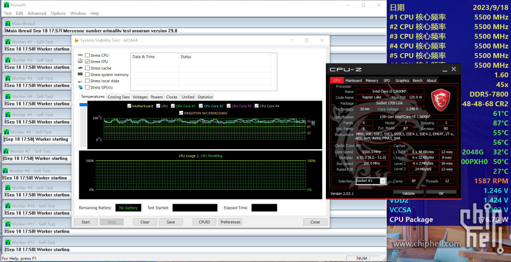The width and height of the screenshot is (511, 262).
Task: Expand the Socket #1 selection dropdown
Action: pyautogui.click(x=383, y=181)
